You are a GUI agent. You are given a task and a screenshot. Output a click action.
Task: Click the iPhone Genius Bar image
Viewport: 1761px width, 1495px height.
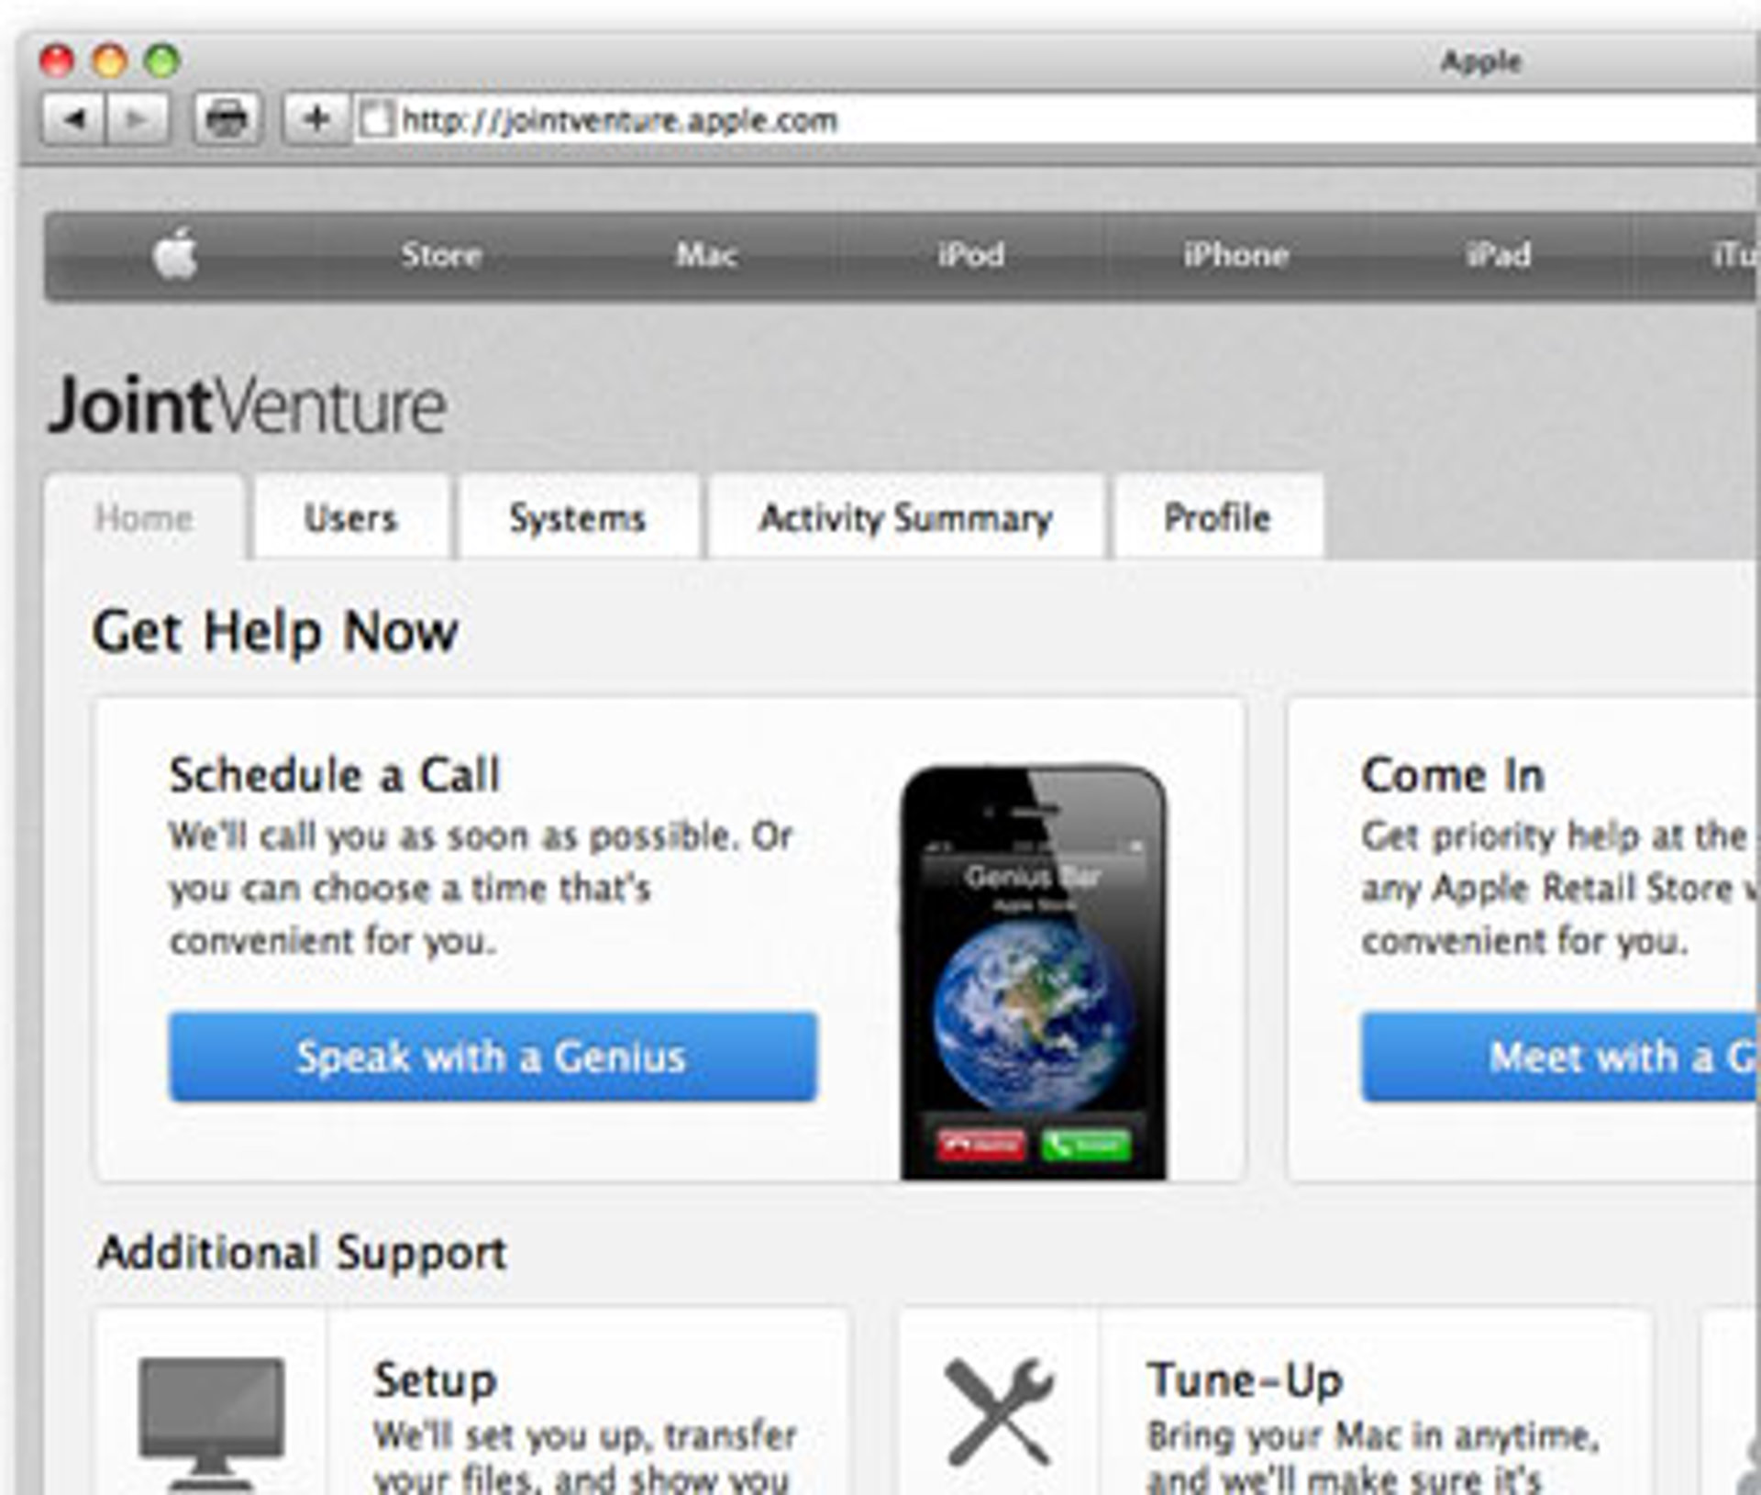[x=1034, y=972]
